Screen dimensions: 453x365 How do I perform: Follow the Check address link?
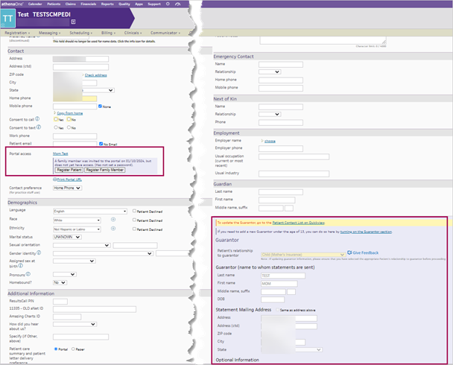coord(95,75)
